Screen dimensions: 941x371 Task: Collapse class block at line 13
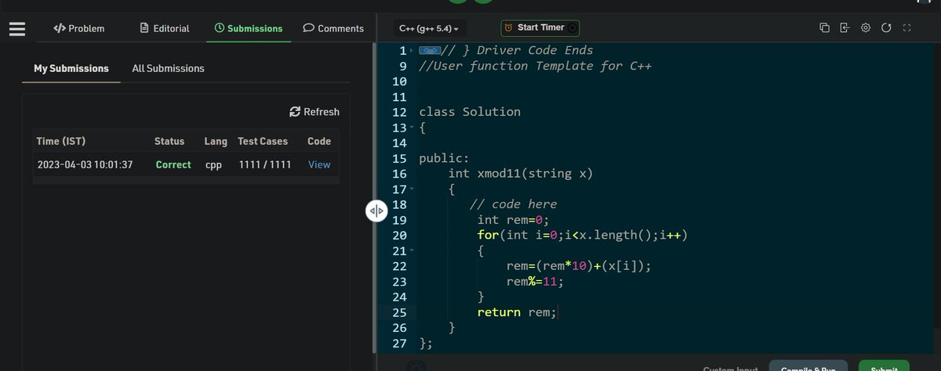tap(412, 128)
